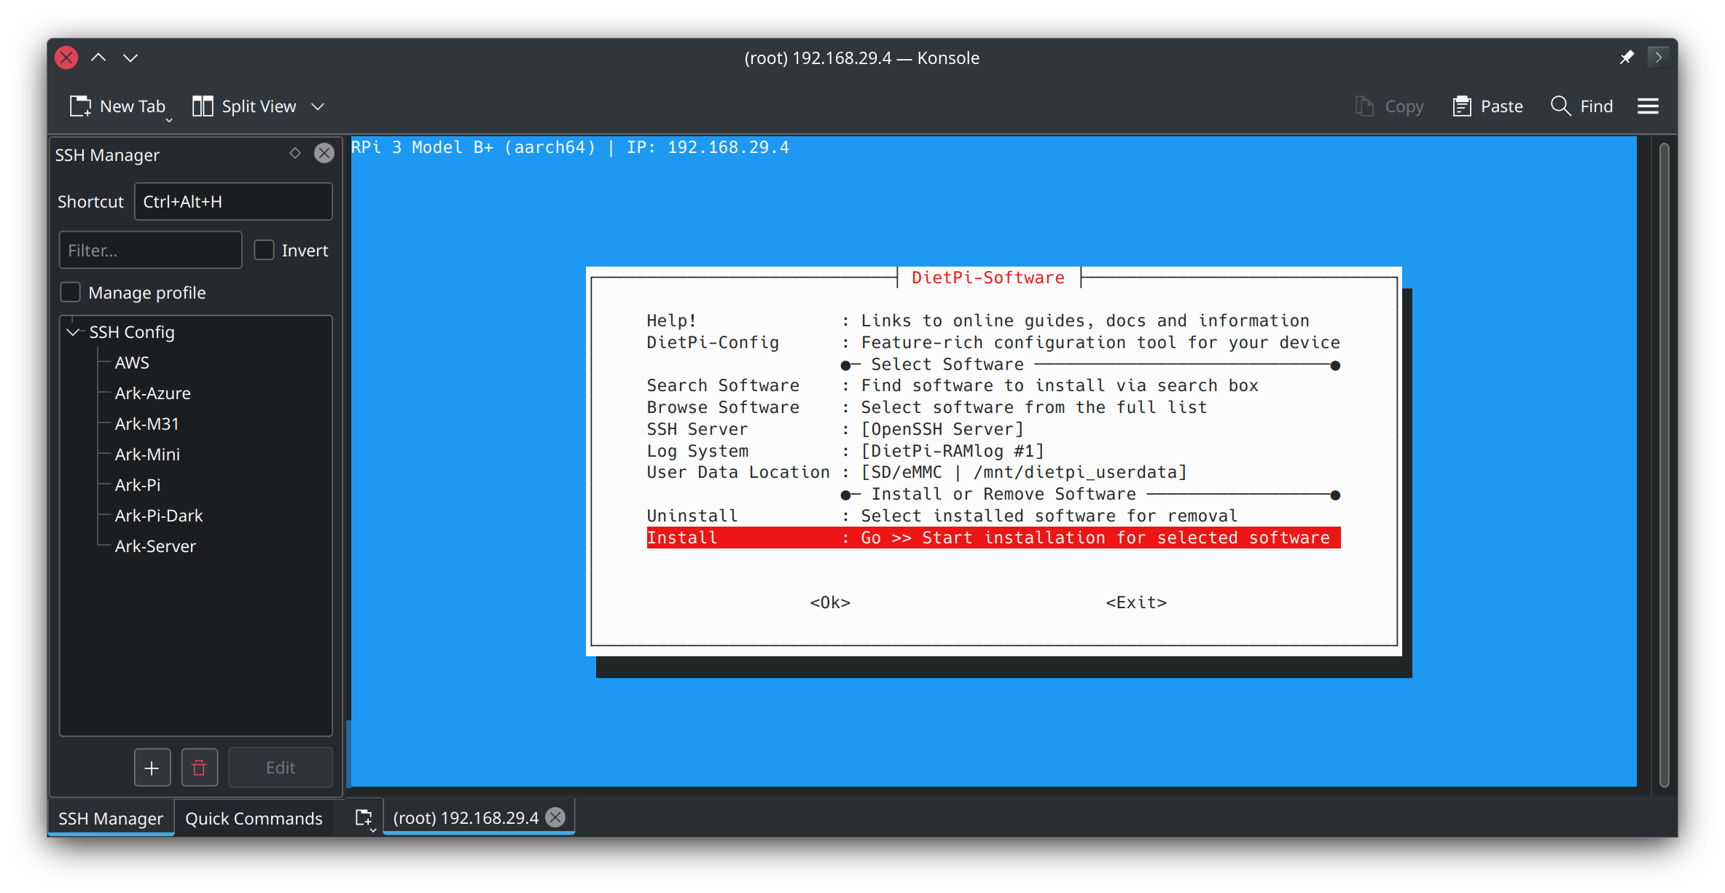Open the Split View dropdown arrow

318,106
